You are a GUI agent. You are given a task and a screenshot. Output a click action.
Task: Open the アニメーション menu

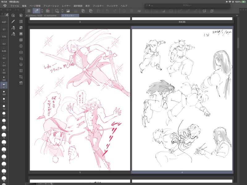coord(51,6)
